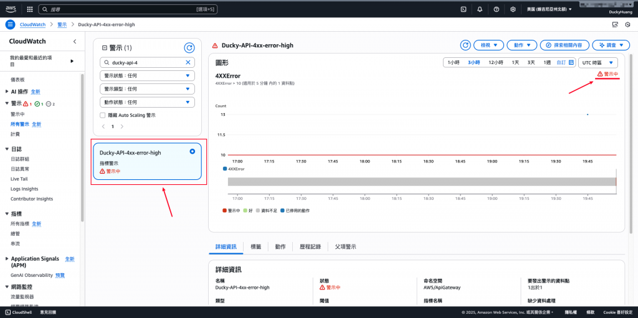Click the 探索相關內容 button
The height and width of the screenshot is (318, 638).
point(564,45)
